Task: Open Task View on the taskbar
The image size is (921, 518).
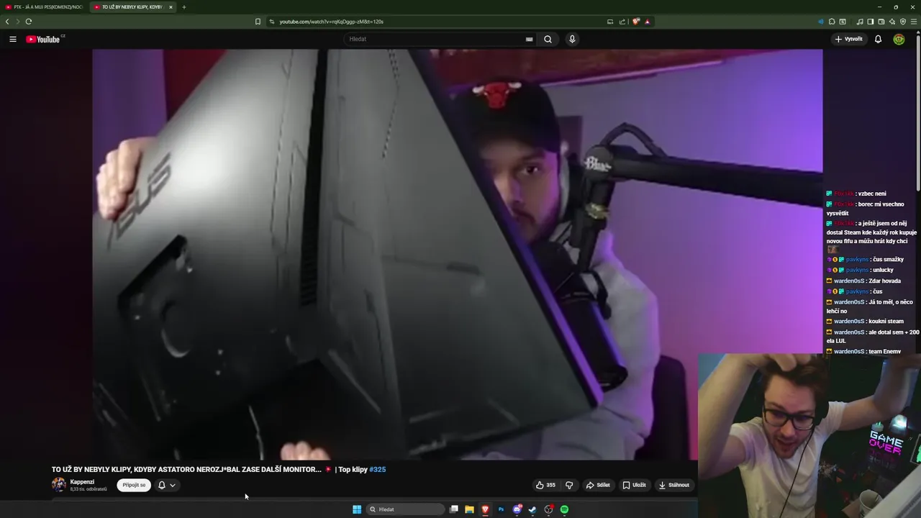Action: pos(454,509)
